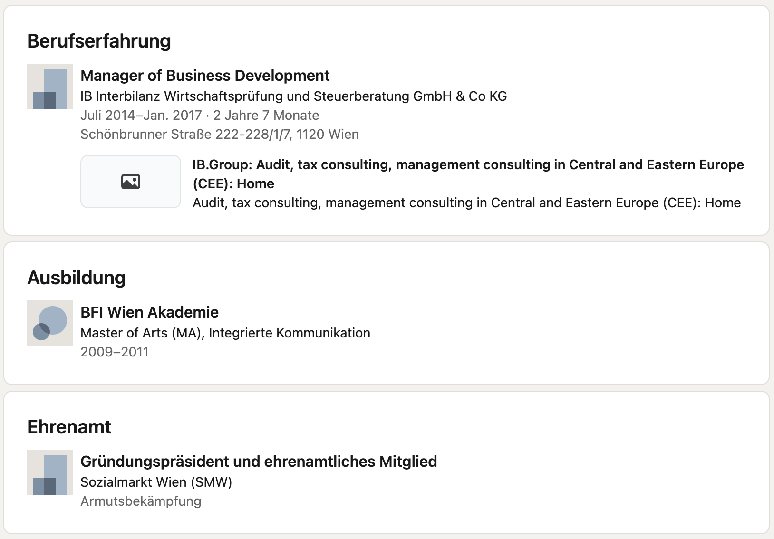Screen dimensions: 774x539
Task: Open Sozialmarkt Wien (SMW) organization name
Action: pyautogui.click(x=156, y=482)
